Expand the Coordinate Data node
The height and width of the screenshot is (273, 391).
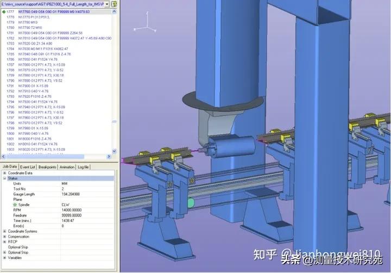[x=4, y=173]
